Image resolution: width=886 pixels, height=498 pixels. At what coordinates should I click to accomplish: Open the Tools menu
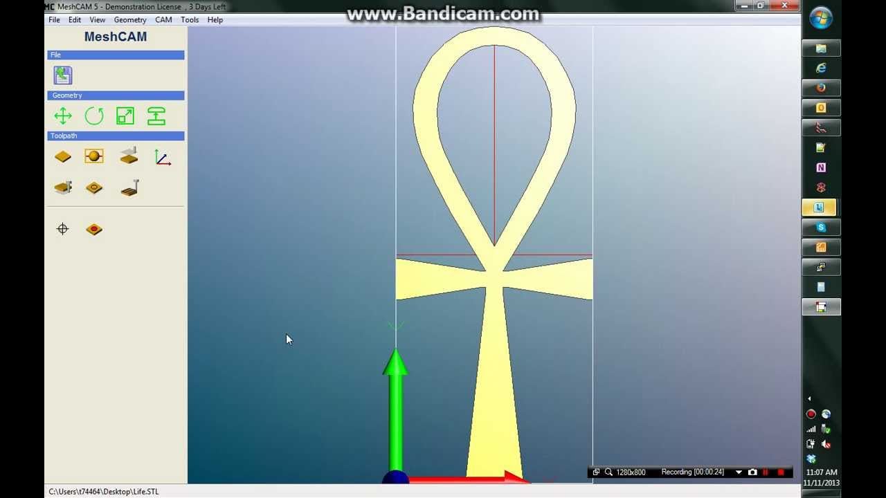point(190,20)
